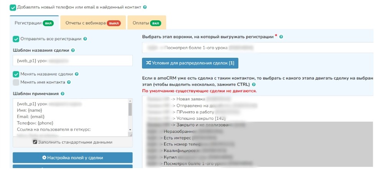Screen dimensions: 375x170
Task: Uncheck 'Добавлять новый телефон или email' checkbox
Action: (x=13, y=7)
